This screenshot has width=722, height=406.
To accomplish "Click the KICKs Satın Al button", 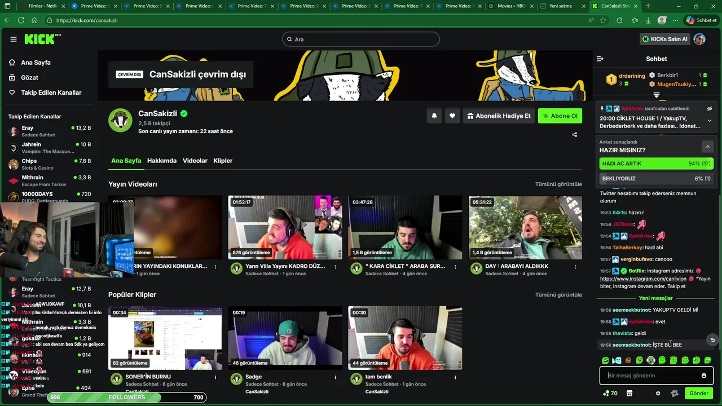I will point(665,39).
